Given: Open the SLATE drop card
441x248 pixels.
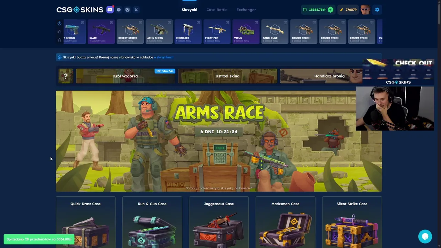Looking at the screenshot, I should click(101, 31).
